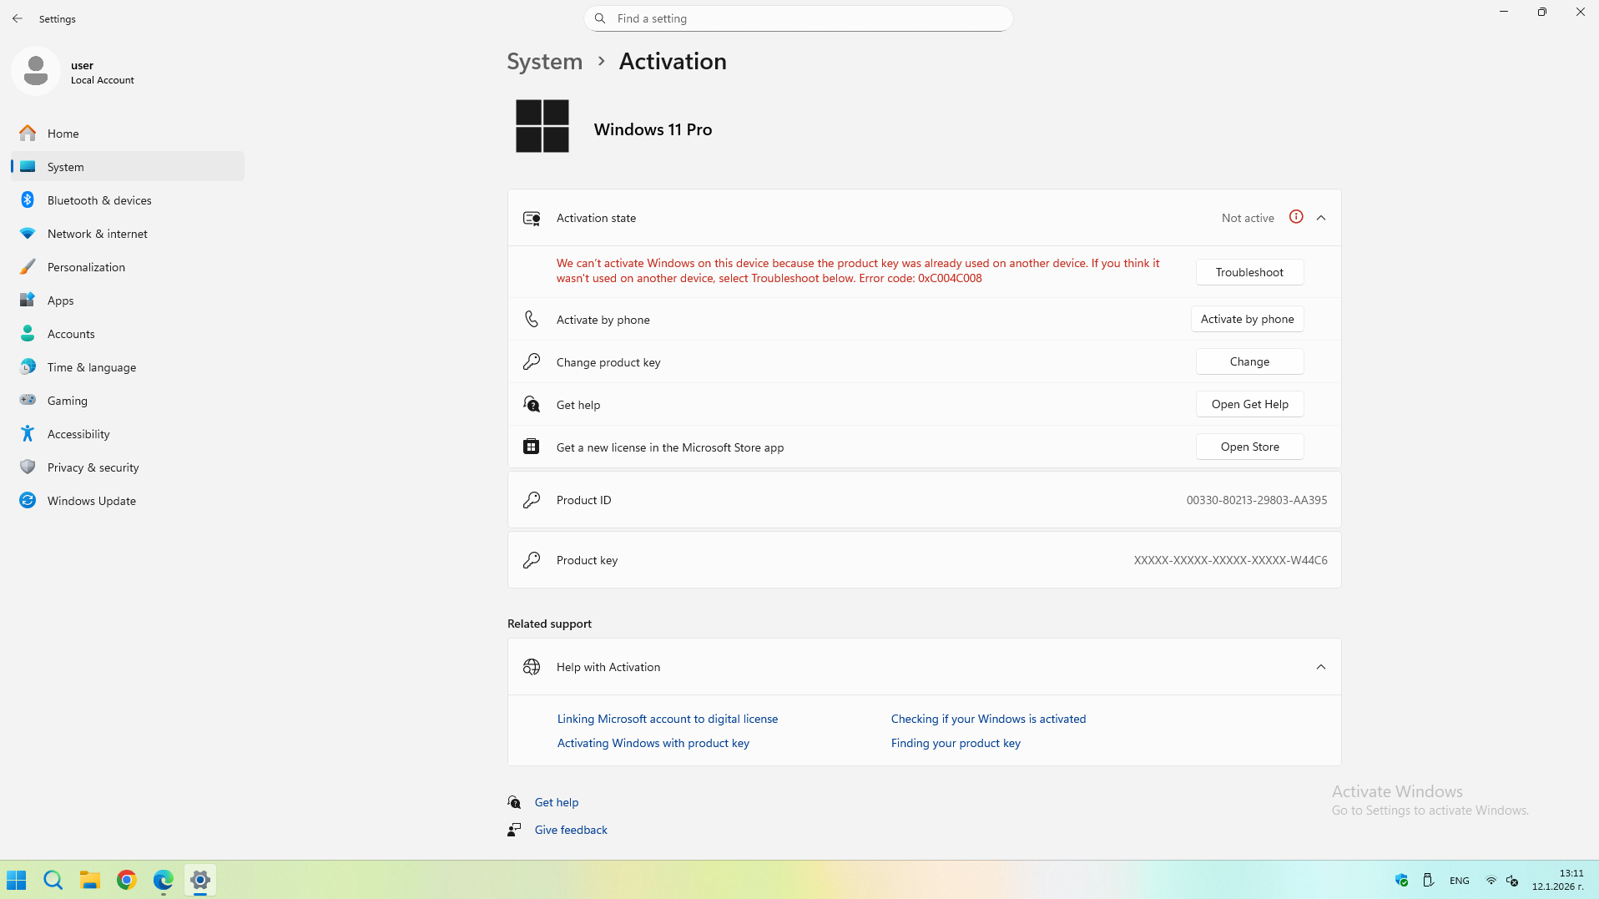This screenshot has height=899, width=1599.
Task: Open Windows Update from sidebar
Action: pos(91,501)
